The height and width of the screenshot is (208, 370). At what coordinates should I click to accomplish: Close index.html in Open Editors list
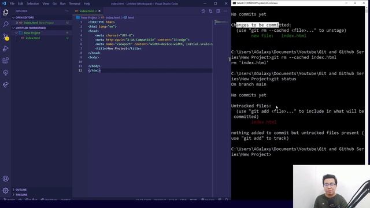[17, 23]
